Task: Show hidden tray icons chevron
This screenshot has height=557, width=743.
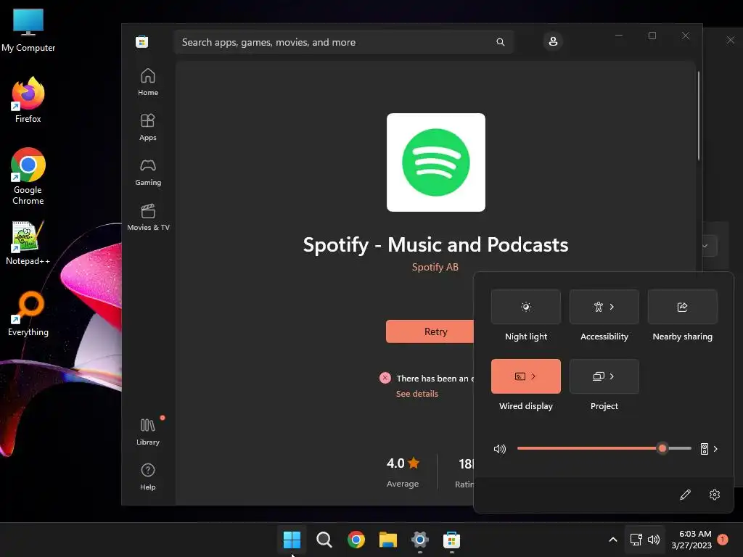Action: [612, 540]
